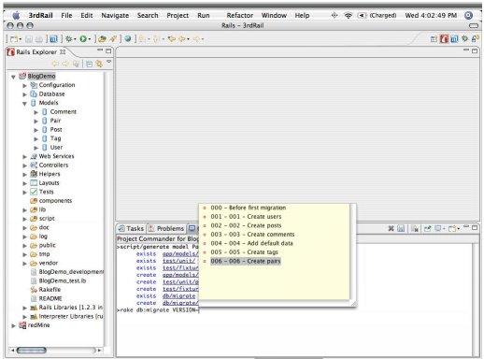The image size is (484, 359).
Task: Select the Debug perspective icon
Action: click(465, 38)
